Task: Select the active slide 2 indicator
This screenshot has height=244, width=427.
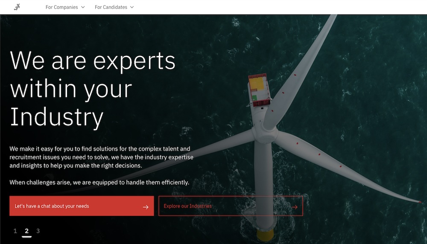Action: pyautogui.click(x=26, y=231)
